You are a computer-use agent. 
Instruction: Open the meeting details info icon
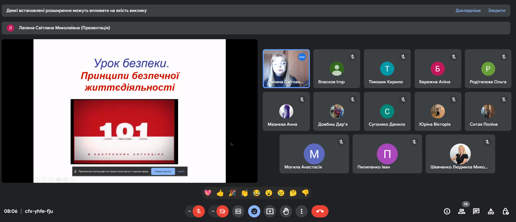(x=447, y=211)
